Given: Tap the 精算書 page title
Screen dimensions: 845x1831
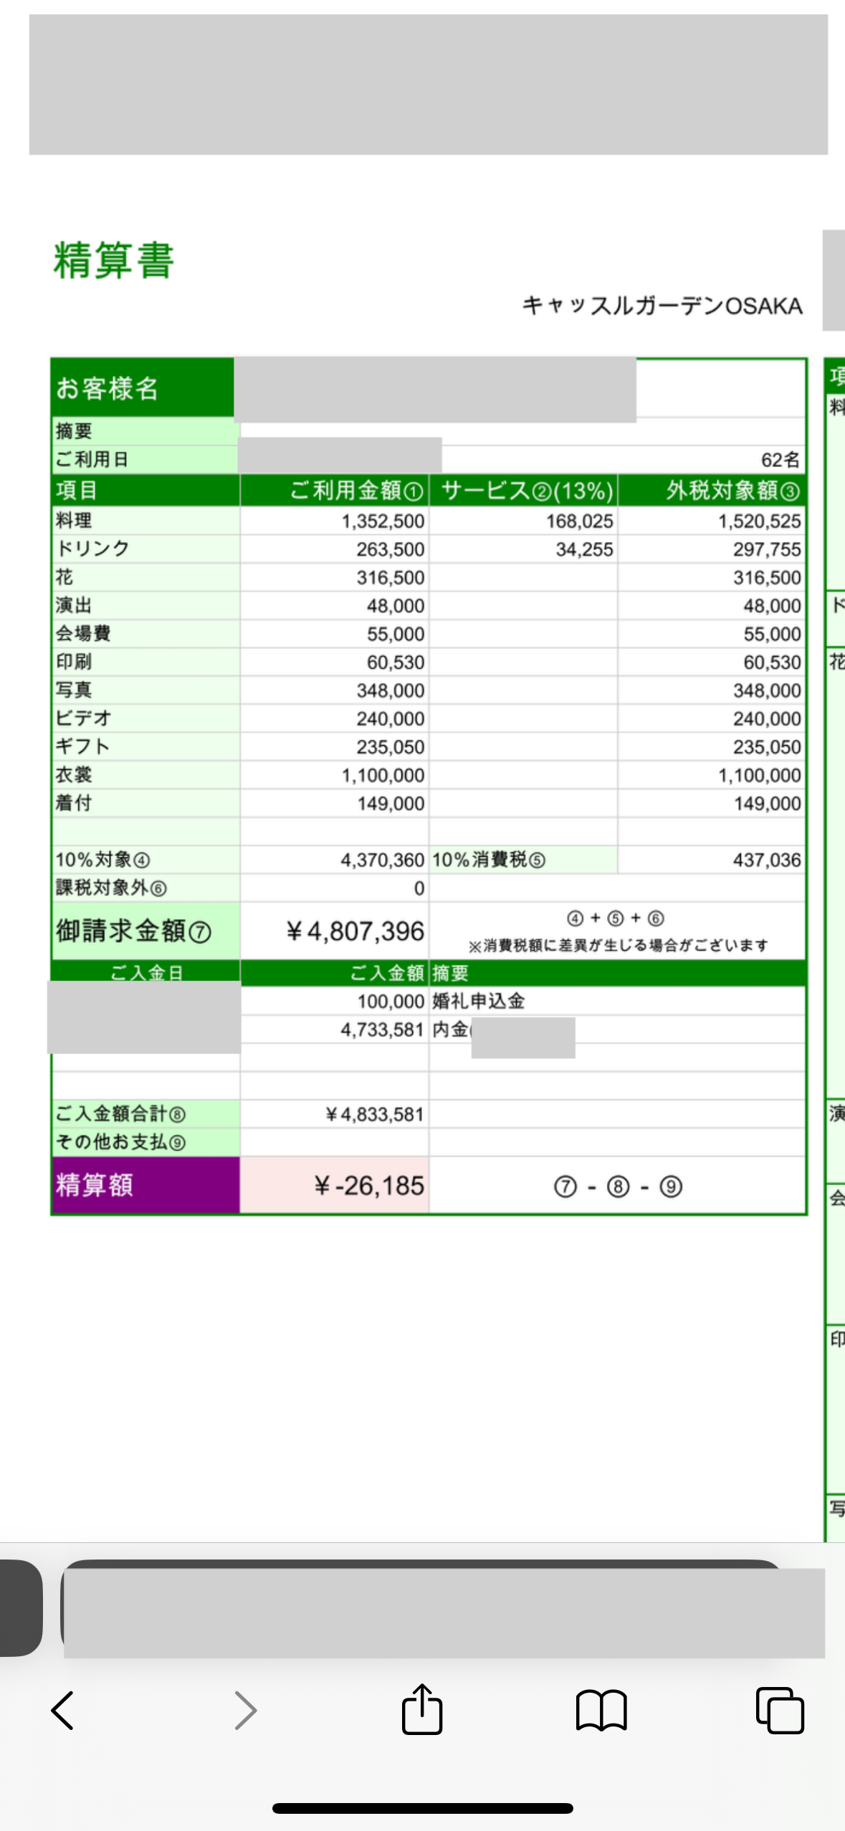Looking at the screenshot, I should 114,261.
